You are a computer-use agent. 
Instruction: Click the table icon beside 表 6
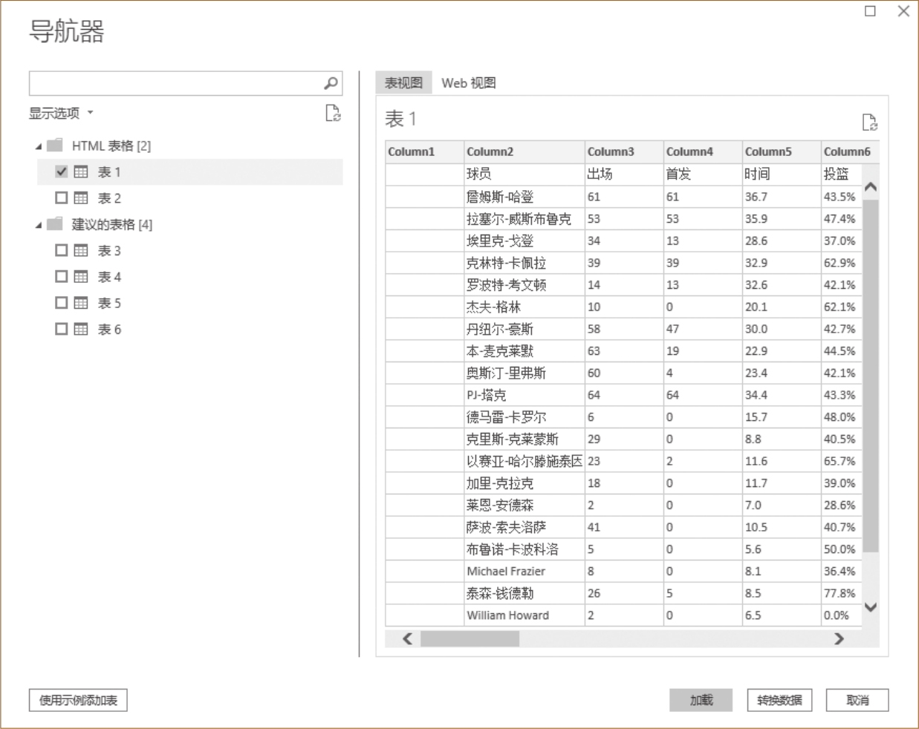pos(81,330)
